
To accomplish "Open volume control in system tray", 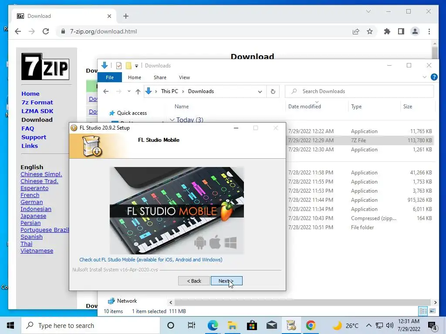I will tap(390, 325).
